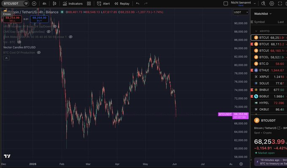The image size is (287, 168).
Task: Click the BTCUSDT price label on price scale
Action: pos(225,114)
